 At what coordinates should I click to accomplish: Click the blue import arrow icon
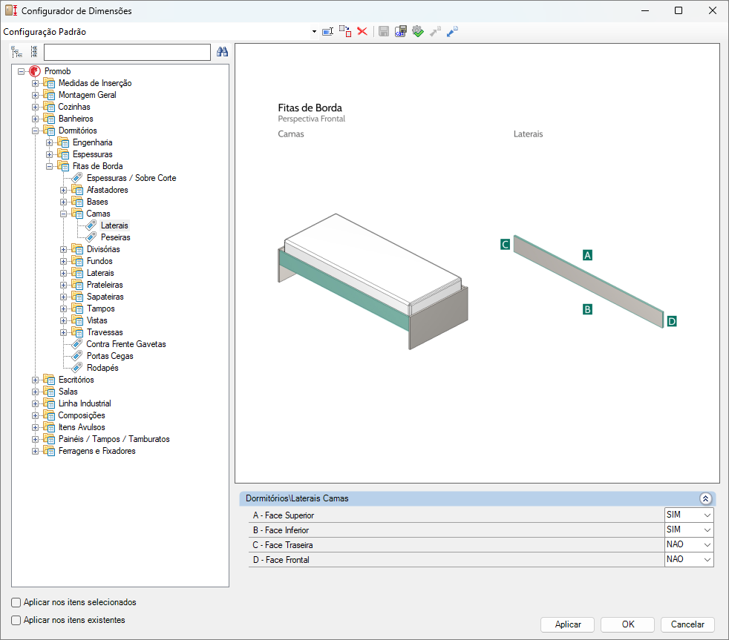pos(452,32)
